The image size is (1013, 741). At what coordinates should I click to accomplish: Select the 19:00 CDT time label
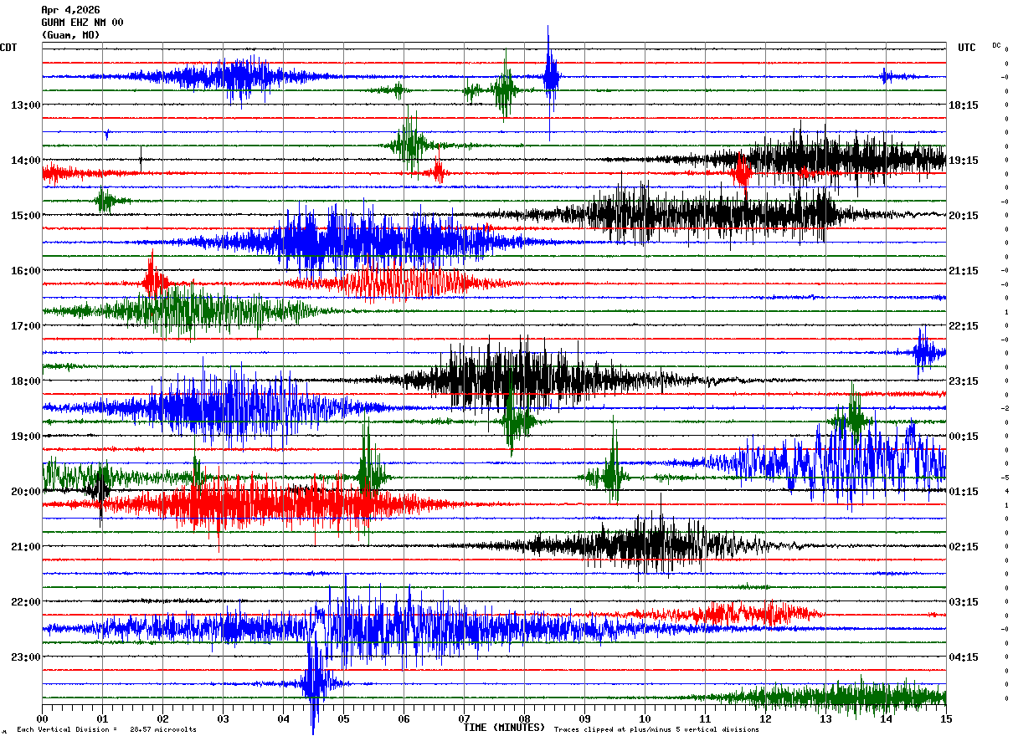[26, 437]
